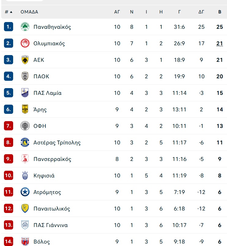The height and width of the screenshot is (246, 227).
Task: Select the Ατρόμητος blue star crest
Action: pos(25,192)
